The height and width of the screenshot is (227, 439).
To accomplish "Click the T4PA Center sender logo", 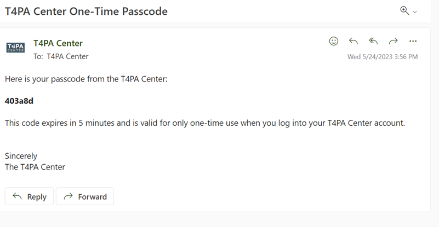I will click(15, 48).
